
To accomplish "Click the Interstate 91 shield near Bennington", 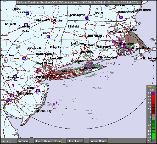I will pyautogui.click(x=87, y=18).
